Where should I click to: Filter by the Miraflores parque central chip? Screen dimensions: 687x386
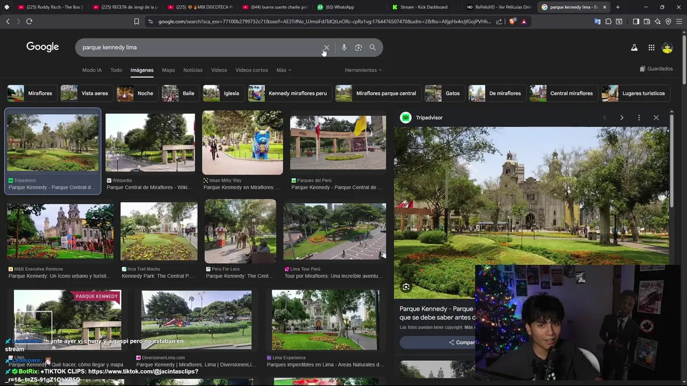(377, 93)
